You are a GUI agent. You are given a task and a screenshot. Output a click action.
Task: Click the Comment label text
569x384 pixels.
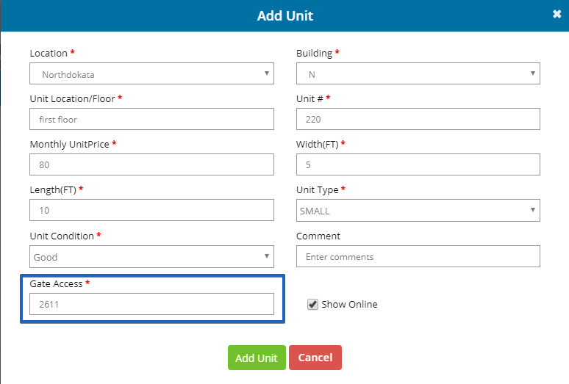318,236
